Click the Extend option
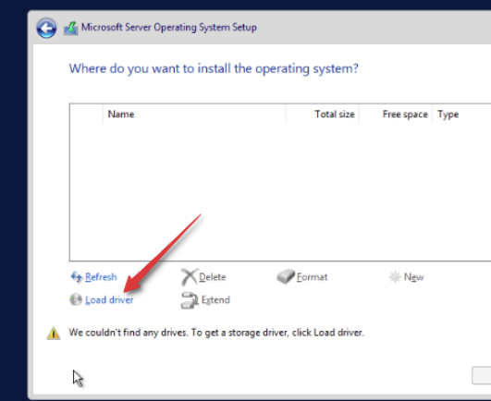 point(215,300)
